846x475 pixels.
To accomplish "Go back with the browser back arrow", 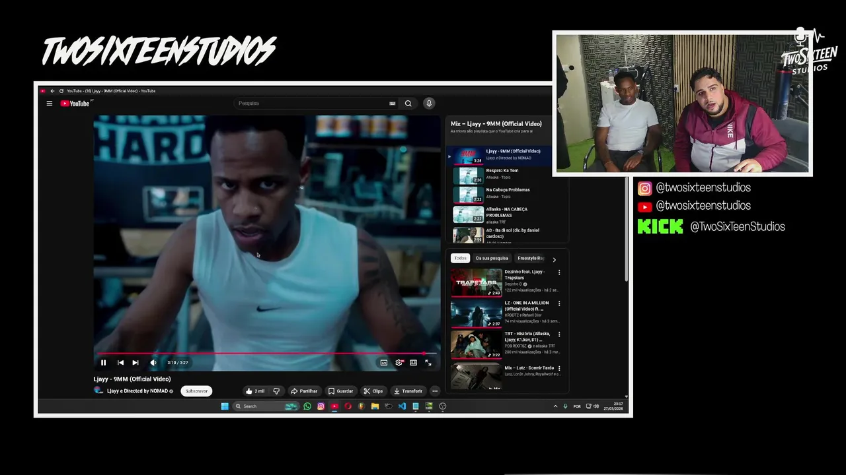I will click(x=52, y=91).
